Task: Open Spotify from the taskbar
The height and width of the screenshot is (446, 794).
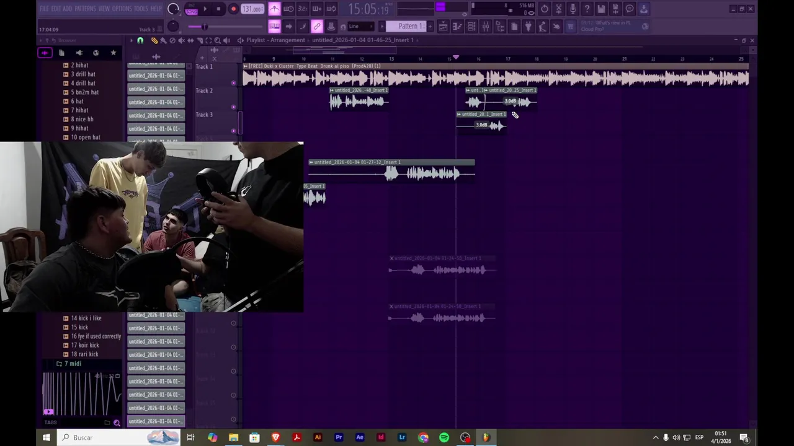Action: [x=444, y=437]
